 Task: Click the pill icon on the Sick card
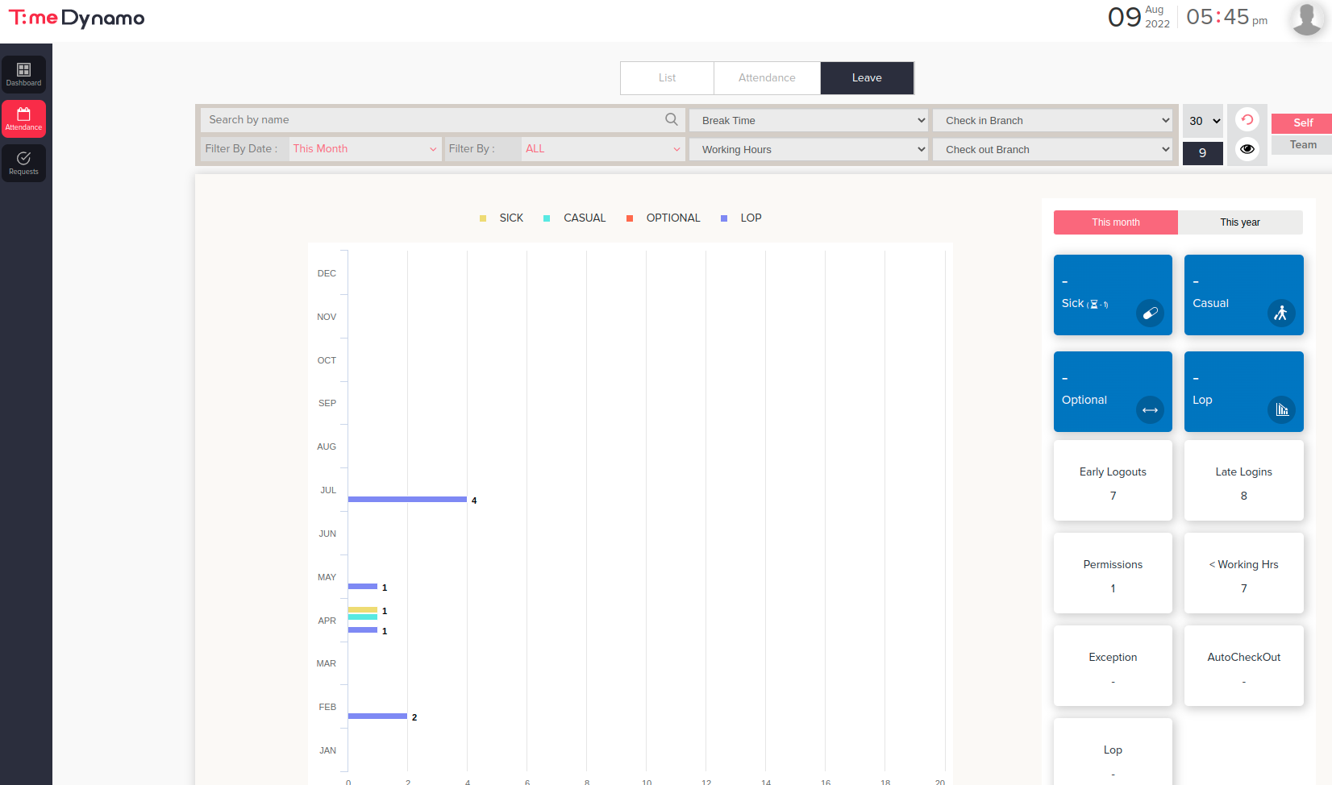[x=1150, y=314]
